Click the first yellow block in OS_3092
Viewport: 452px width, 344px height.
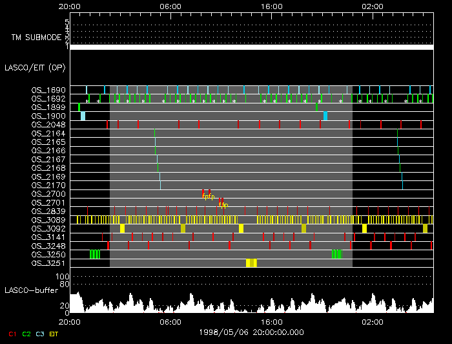coord(122,228)
